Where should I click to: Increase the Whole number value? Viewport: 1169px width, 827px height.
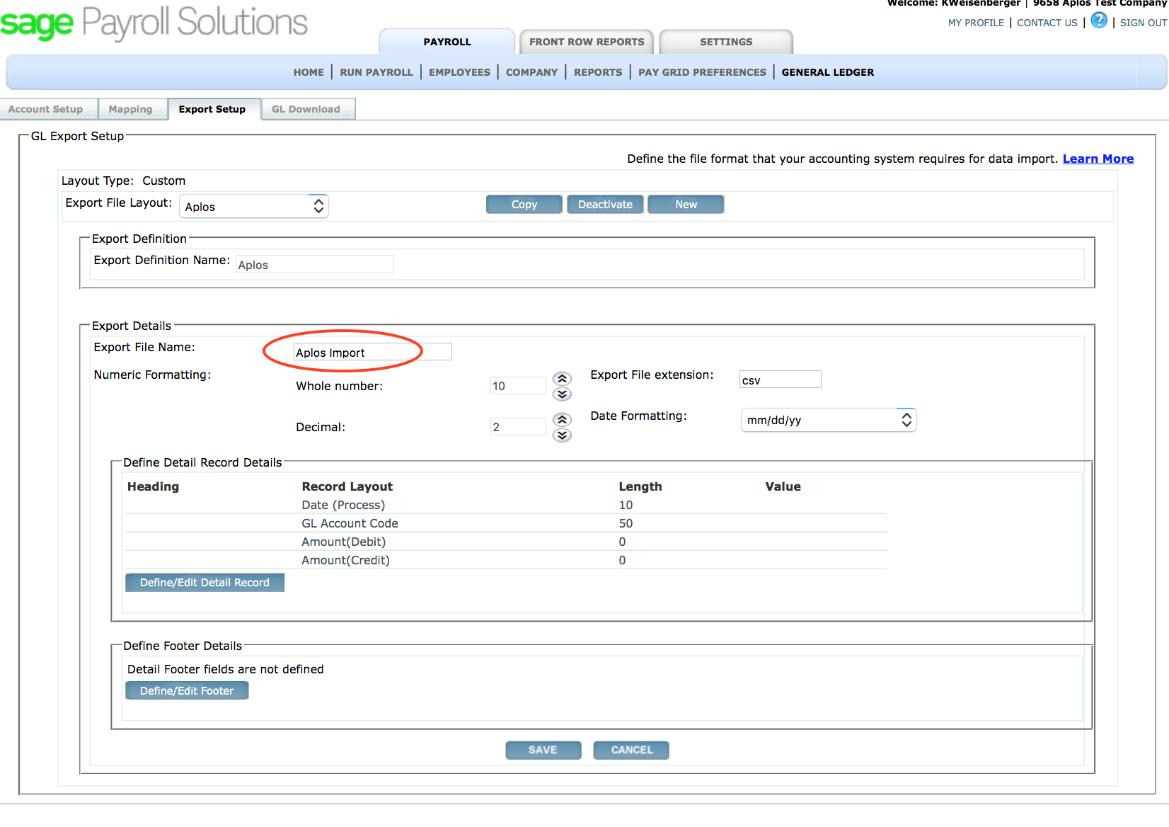[562, 379]
